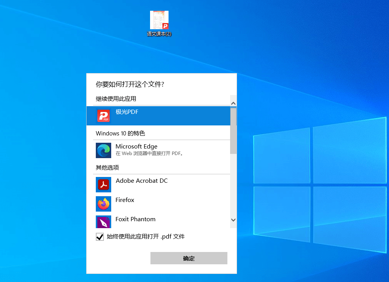
Task: Click the Foxit Phantom icon
Action: pos(104,222)
